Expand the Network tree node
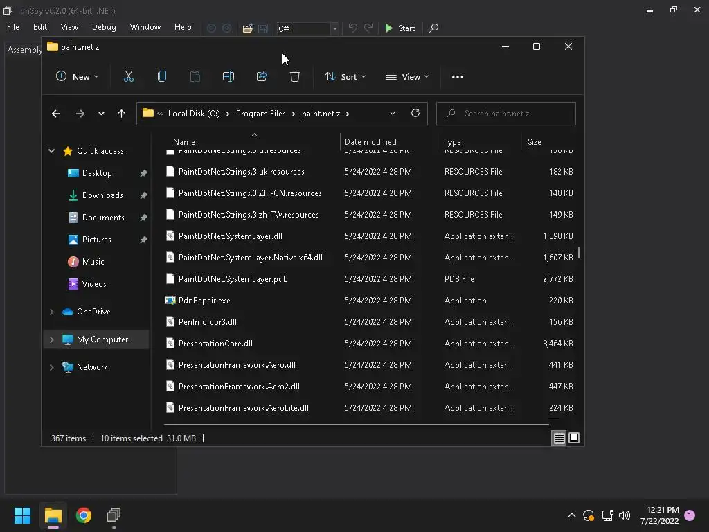This screenshot has height=532, width=709. coord(51,367)
